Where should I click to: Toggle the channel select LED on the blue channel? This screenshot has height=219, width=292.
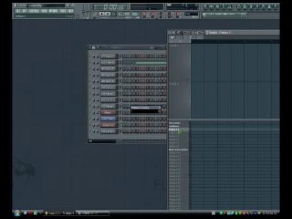point(121,119)
